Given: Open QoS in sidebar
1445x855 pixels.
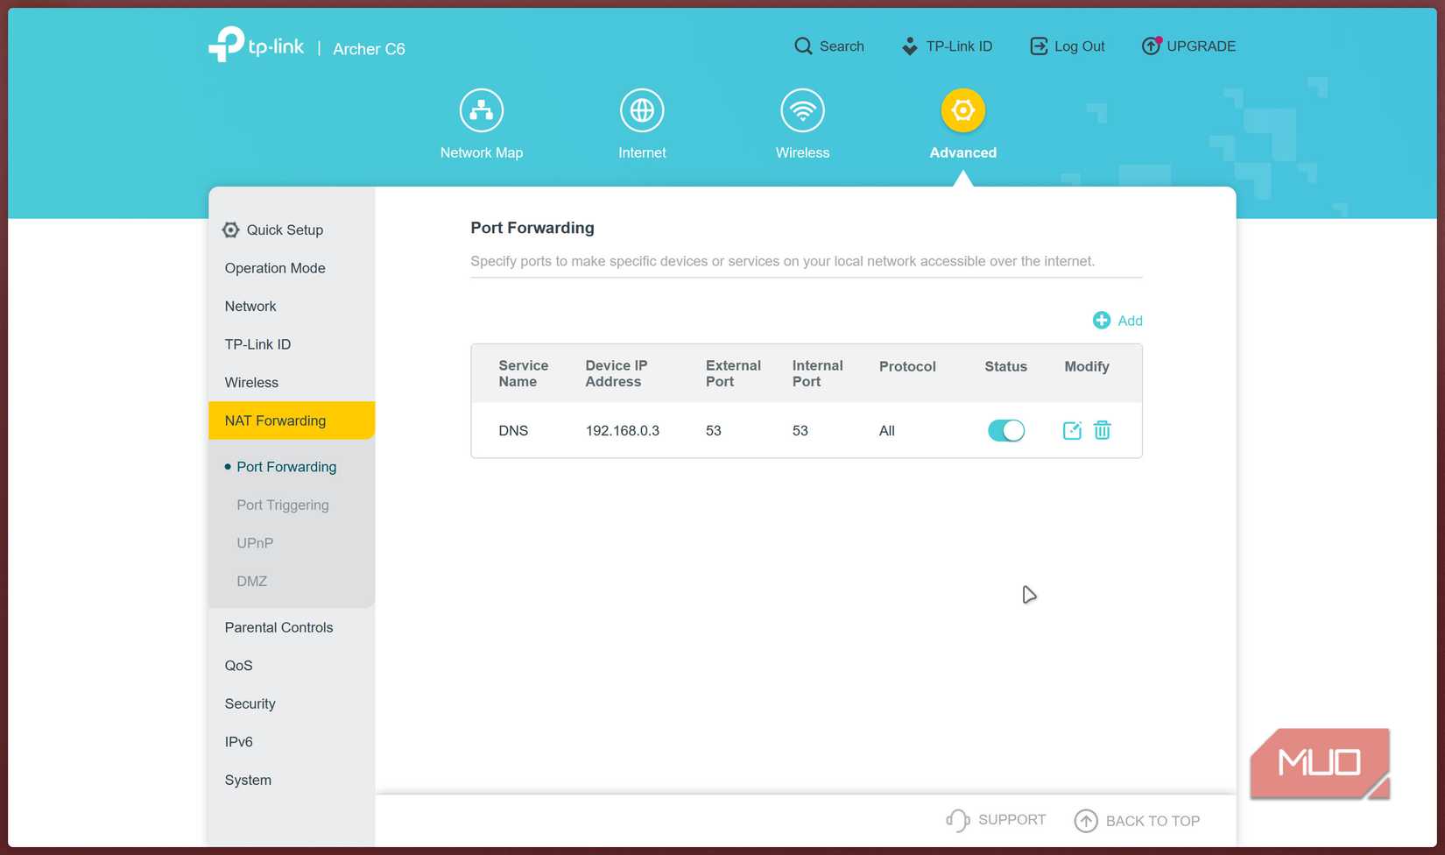Looking at the screenshot, I should (x=238, y=666).
